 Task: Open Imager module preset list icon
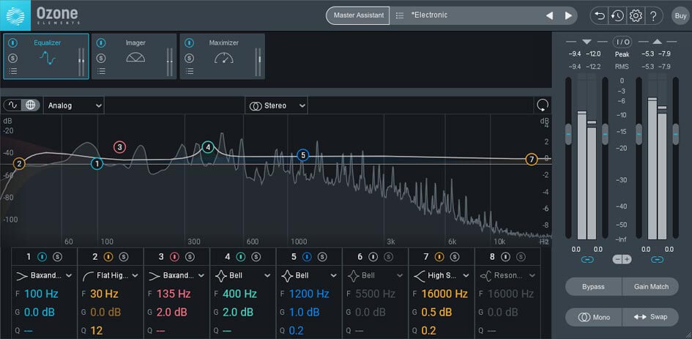tap(101, 70)
